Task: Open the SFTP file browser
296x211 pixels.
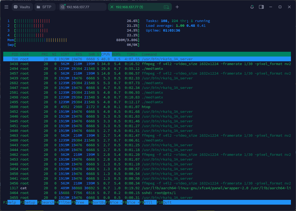Action: (x=45, y=7)
